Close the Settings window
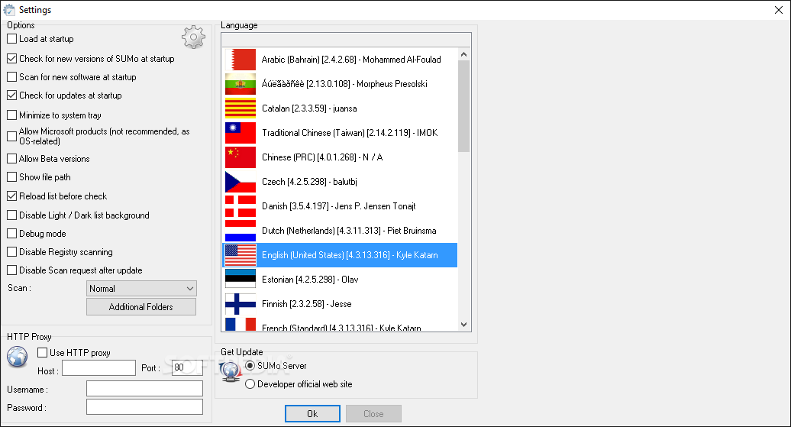Screen dimensions: 791x427 click(x=778, y=10)
